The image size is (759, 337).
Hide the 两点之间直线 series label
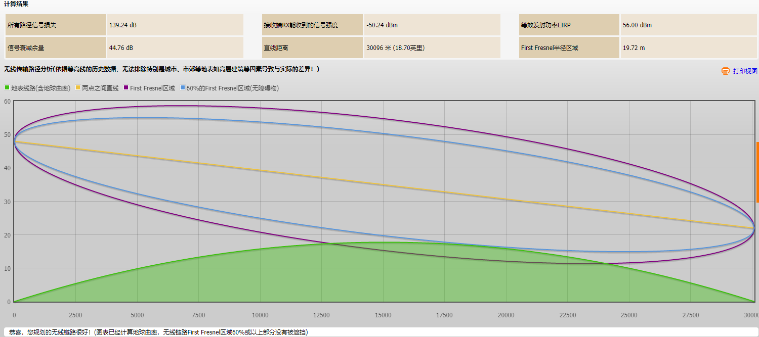[x=100, y=88]
